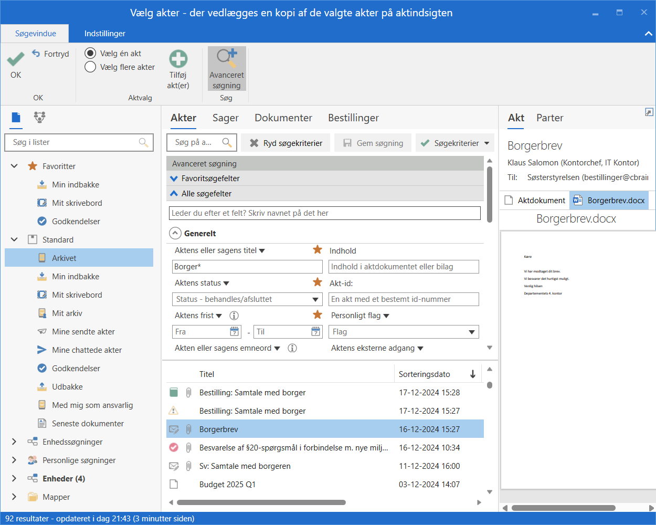Click the results list horizontal scrollbar

[x=261, y=502]
